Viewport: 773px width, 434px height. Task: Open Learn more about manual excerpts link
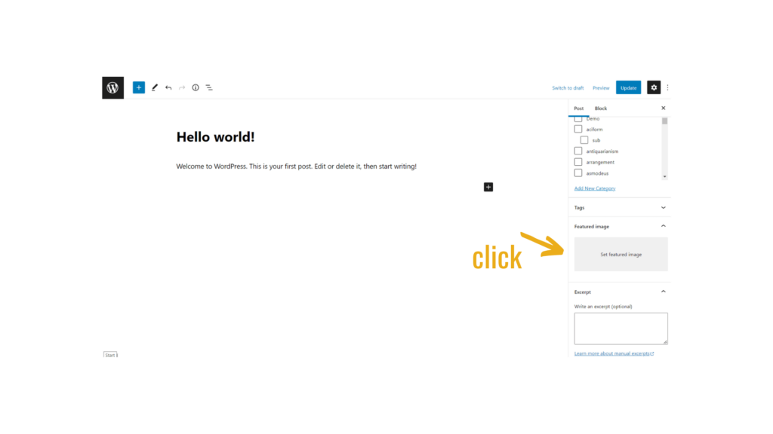tap(614, 353)
